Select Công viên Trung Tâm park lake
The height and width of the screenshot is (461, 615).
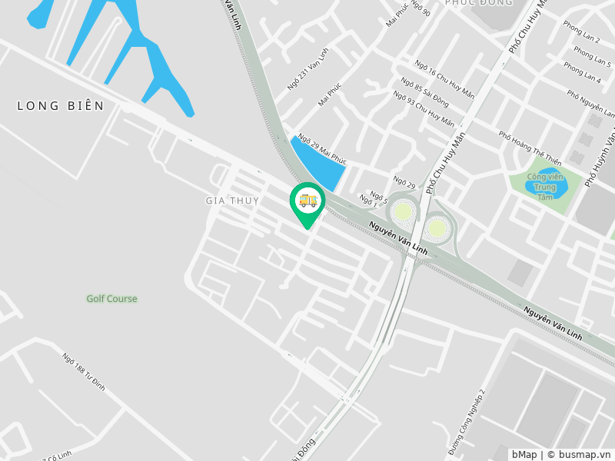click(x=547, y=184)
